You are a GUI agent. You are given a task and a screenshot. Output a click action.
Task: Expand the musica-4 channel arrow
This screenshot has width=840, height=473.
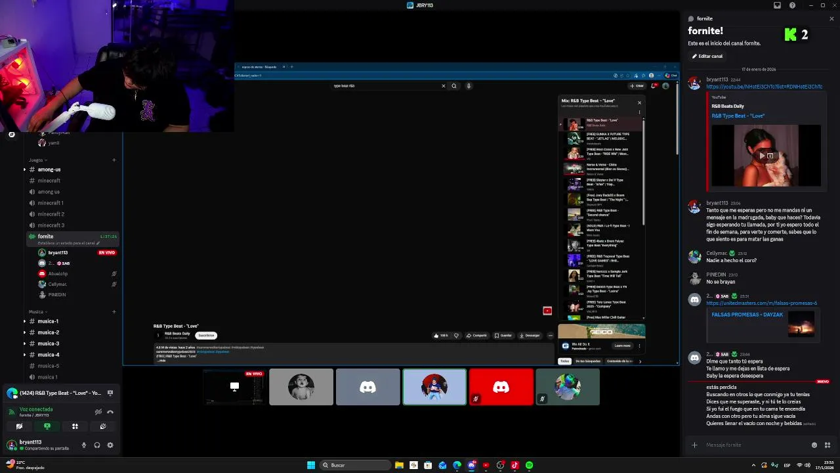pyautogui.click(x=24, y=355)
